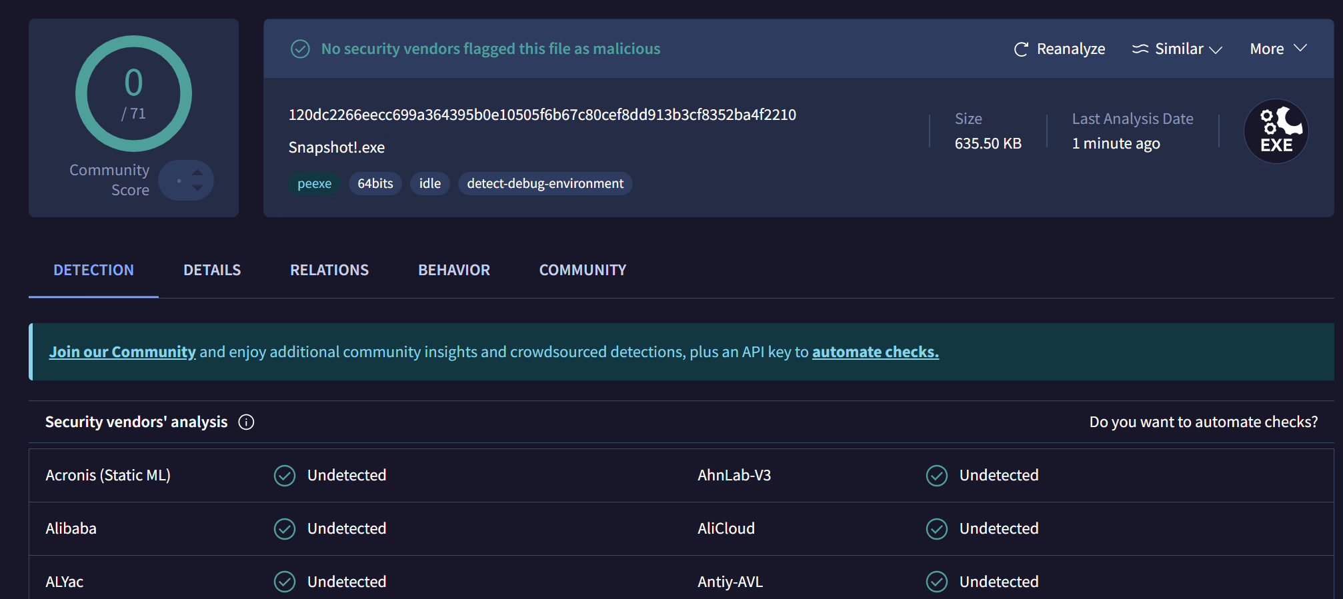Upvote using the Community Score up arrow
The width and height of the screenshot is (1343, 599).
tap(197, 172)
